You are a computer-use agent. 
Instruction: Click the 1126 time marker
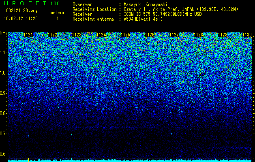(x=150, y=35)
